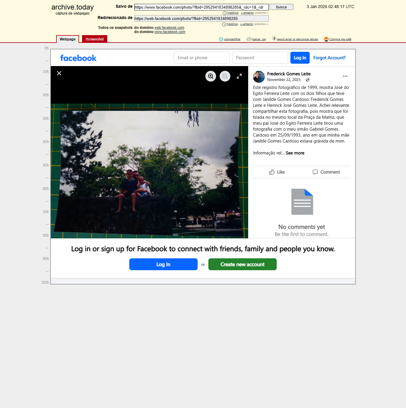406x408 pixels.
Task: Open histórico link under Salvo de
Action: coord(233,13)
